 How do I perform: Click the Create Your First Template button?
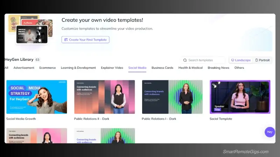click(x=85, y=40)
